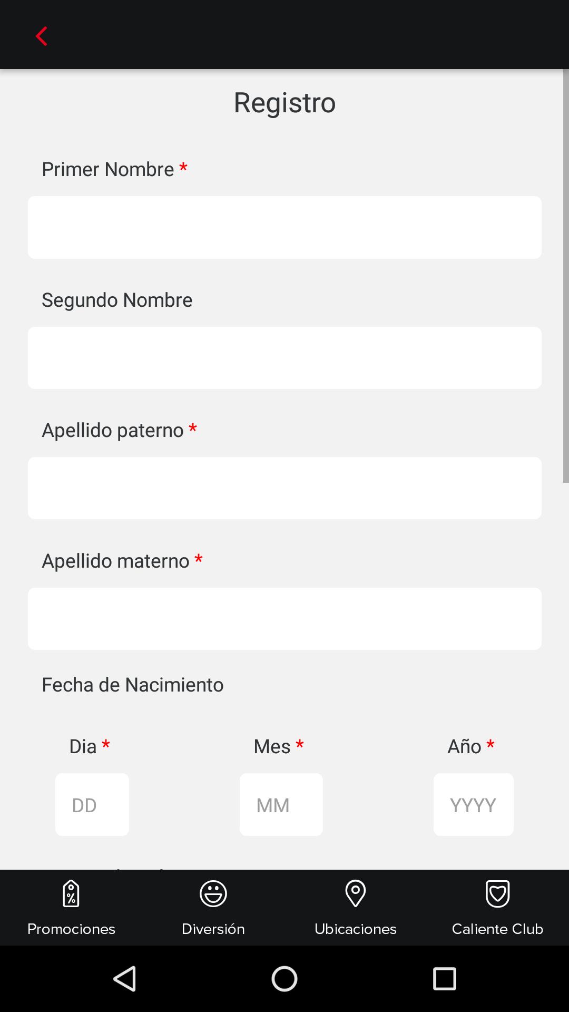Screen dimensions: 569x1012
Task: Tap the red back arrow
Action: pos(41,36)
